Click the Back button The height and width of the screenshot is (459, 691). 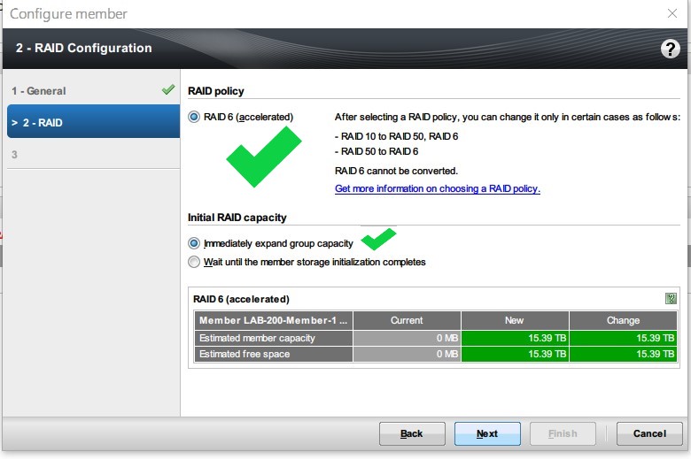[412, 433]
